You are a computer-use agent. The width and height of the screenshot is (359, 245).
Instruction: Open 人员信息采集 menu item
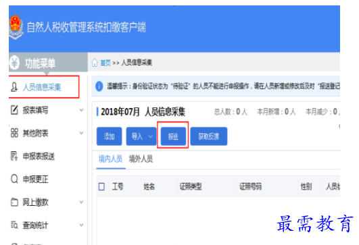click(x=44, y=87)
